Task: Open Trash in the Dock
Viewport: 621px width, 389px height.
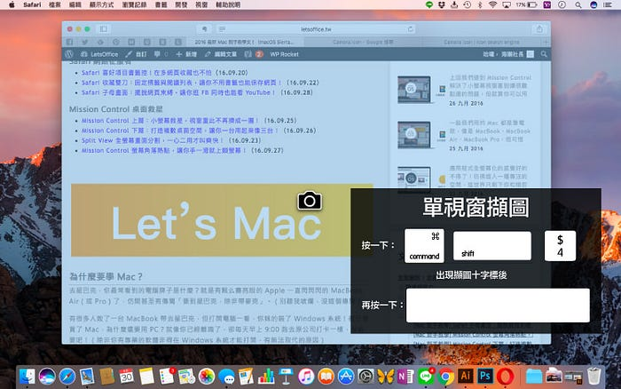Action: click(593, 376)
